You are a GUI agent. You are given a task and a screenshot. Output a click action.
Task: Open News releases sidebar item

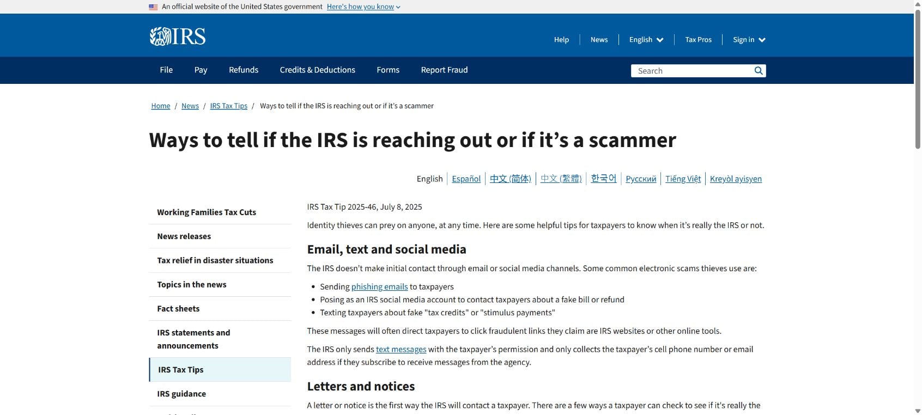(220, 236)
